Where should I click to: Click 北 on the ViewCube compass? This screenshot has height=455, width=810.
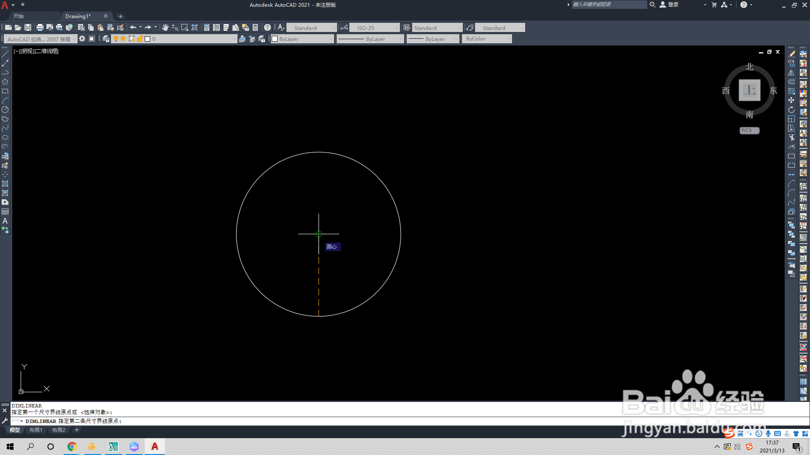(749, 67)
